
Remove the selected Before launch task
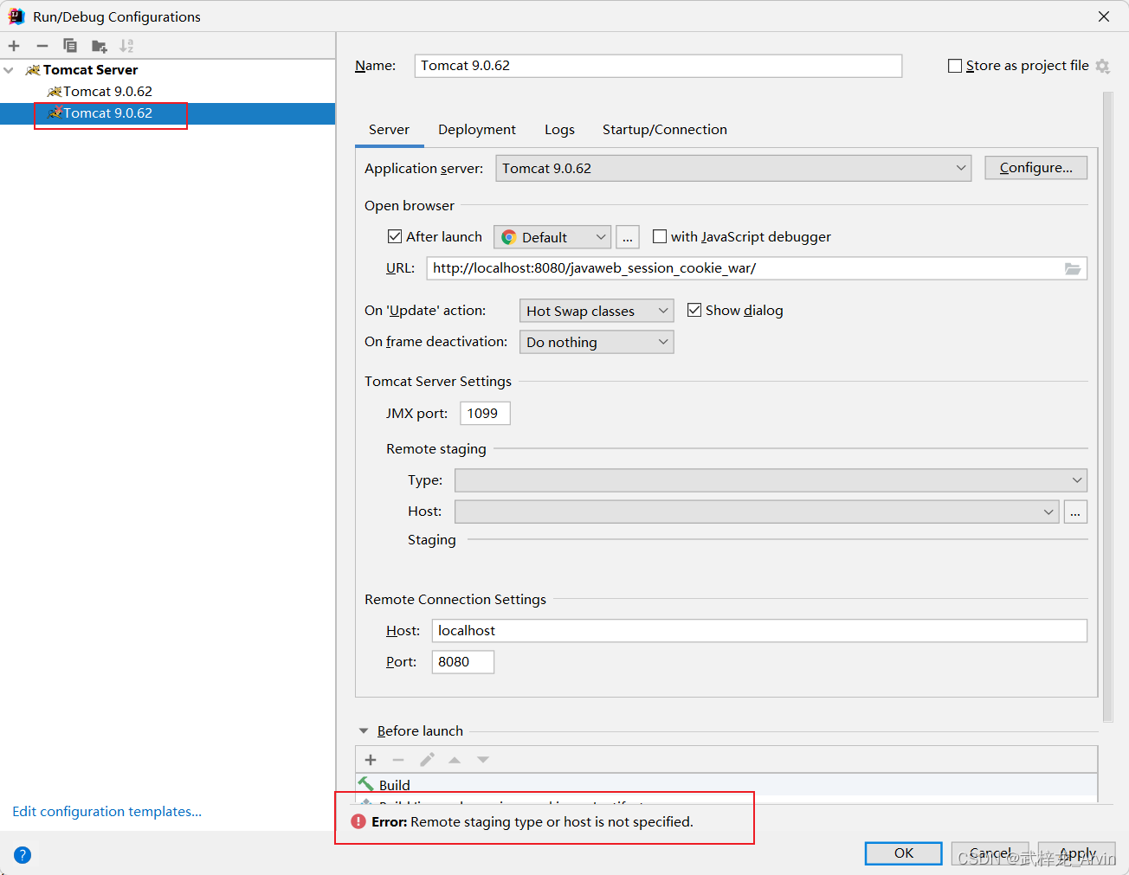coord(398,760)
